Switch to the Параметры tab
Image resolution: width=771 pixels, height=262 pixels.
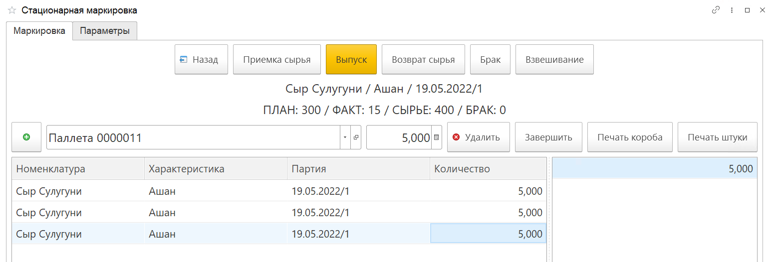(x=105, y=31)
